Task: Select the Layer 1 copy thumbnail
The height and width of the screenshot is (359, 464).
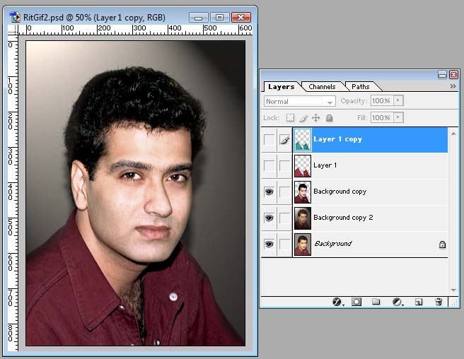Action: (x=303, y=140)
